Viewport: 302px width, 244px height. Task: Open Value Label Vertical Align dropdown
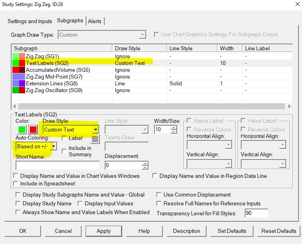[263, 164]
